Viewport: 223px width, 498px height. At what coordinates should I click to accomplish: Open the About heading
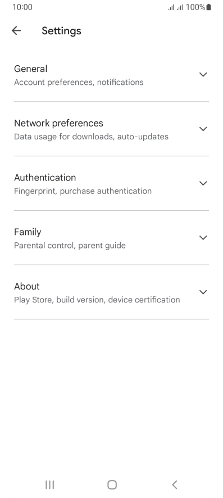click(27, 286)
